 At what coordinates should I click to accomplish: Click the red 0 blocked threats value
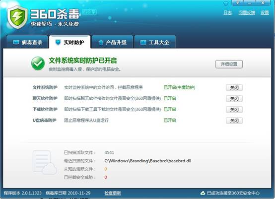(x=106, y=177)
